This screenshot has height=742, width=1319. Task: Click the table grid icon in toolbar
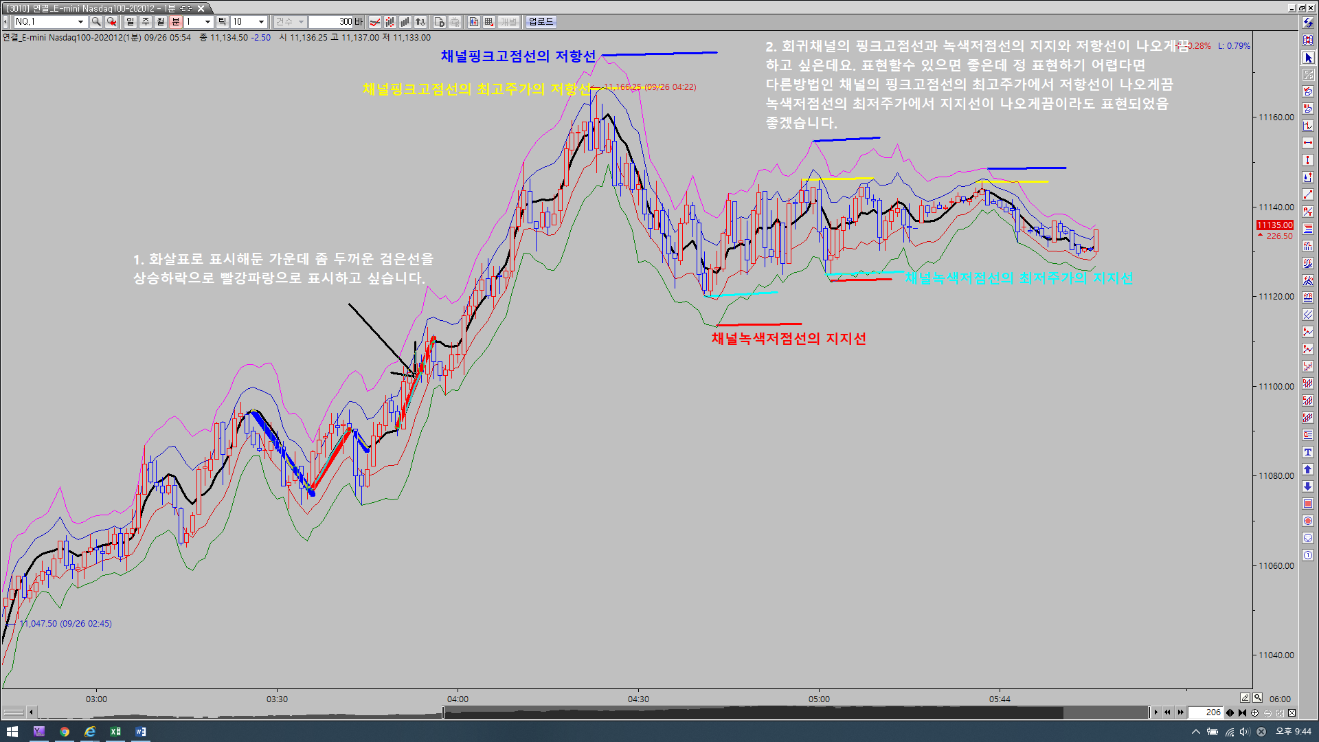pyautogui.click(x=489, y=22)
